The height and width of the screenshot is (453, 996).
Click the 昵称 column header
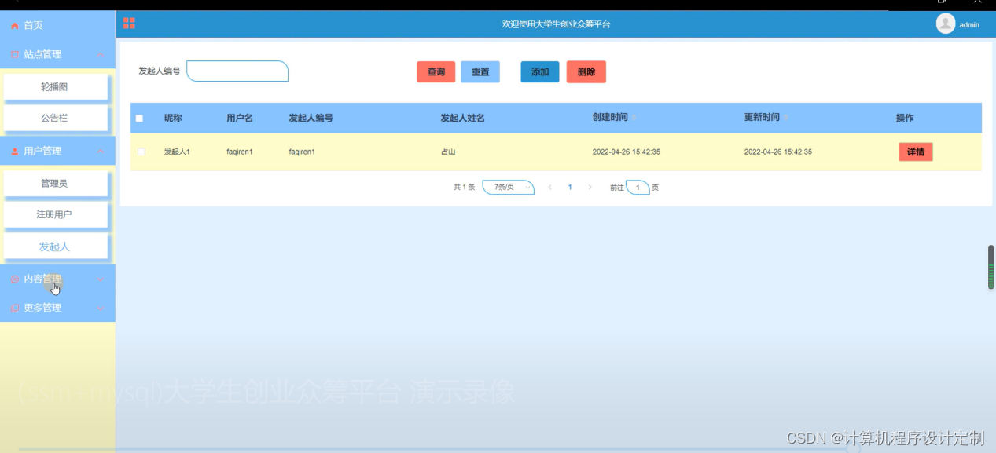tap(173, 119)
